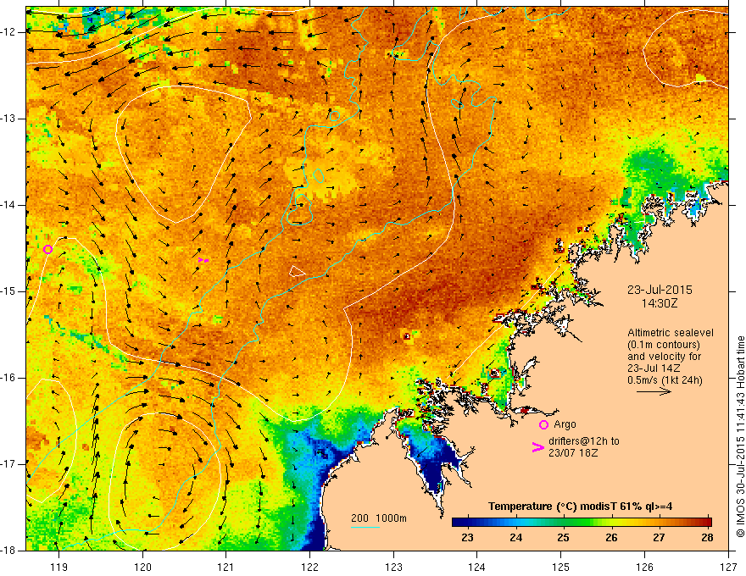The height and width of the screenshot is (576, 746).
Task: Click the '23/07 18Z' legend text
Action: pyautogui.click(x=573, y=453)
